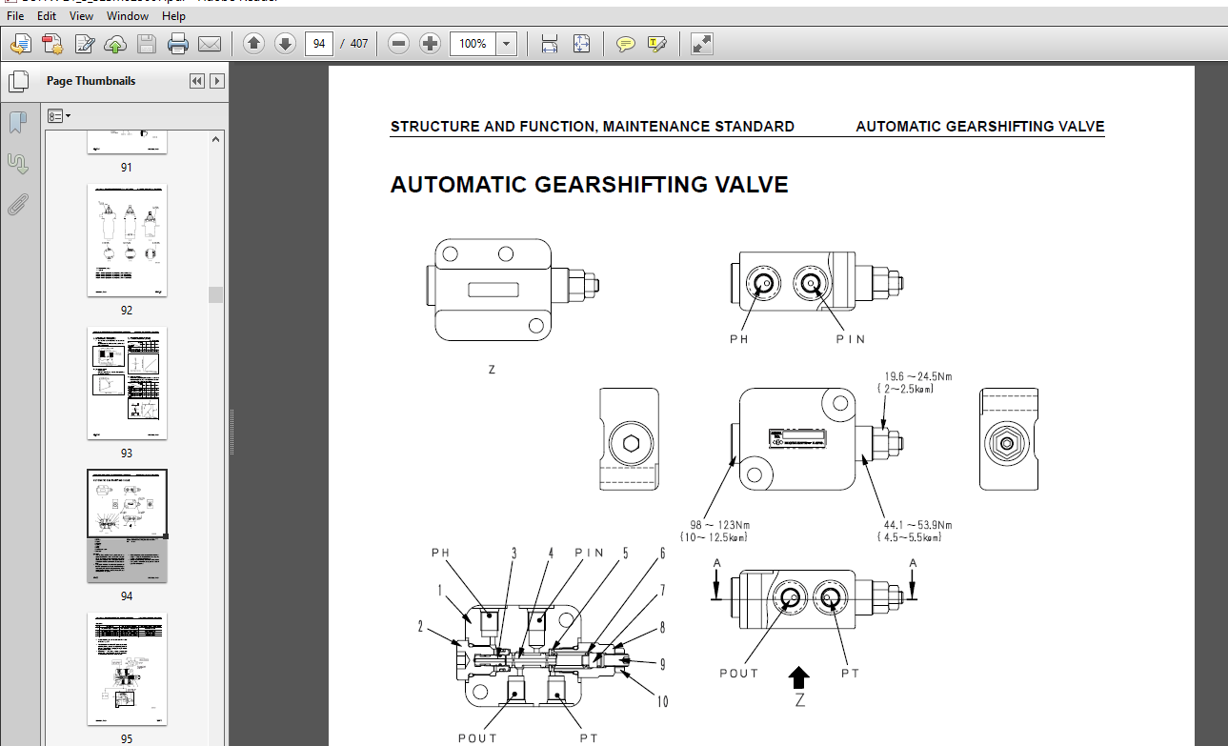Switch to read mode with the expand arrows icon
This screenshot has height=746, width=1228.
pyautogui.click(x=702, y=44)
